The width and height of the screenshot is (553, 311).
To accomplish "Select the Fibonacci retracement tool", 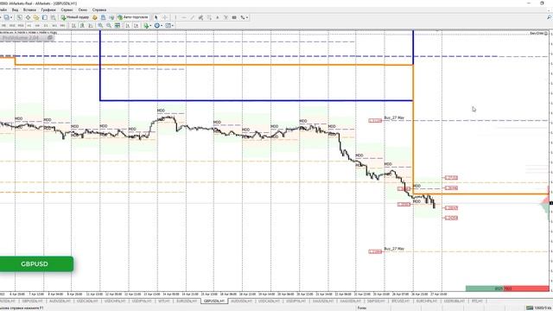I will coord(209,17).
